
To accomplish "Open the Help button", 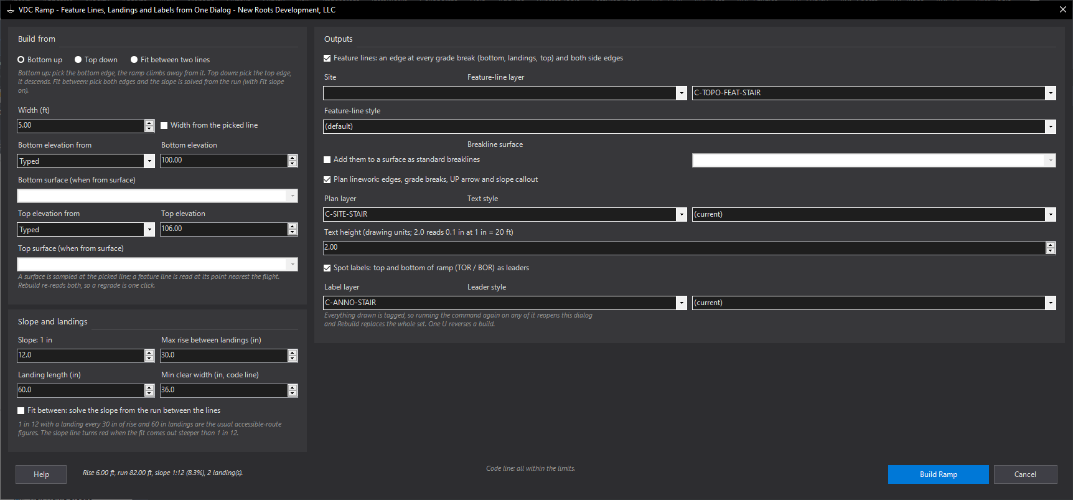I will [41, 474].
